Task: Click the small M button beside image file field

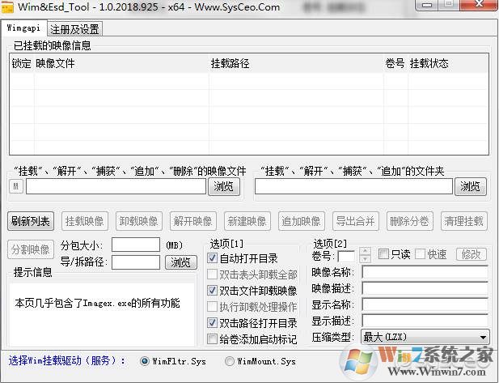Action: 16,187
